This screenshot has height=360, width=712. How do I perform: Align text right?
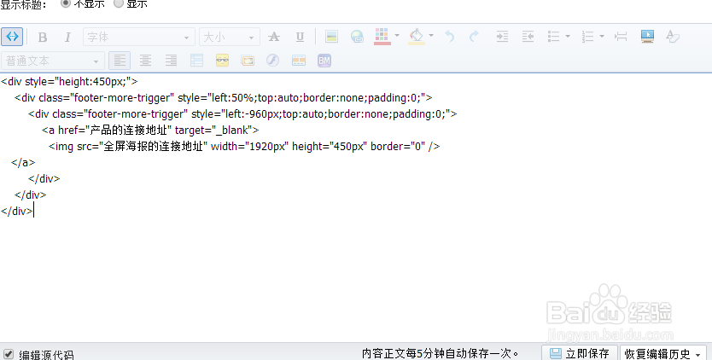coord(171,61)
